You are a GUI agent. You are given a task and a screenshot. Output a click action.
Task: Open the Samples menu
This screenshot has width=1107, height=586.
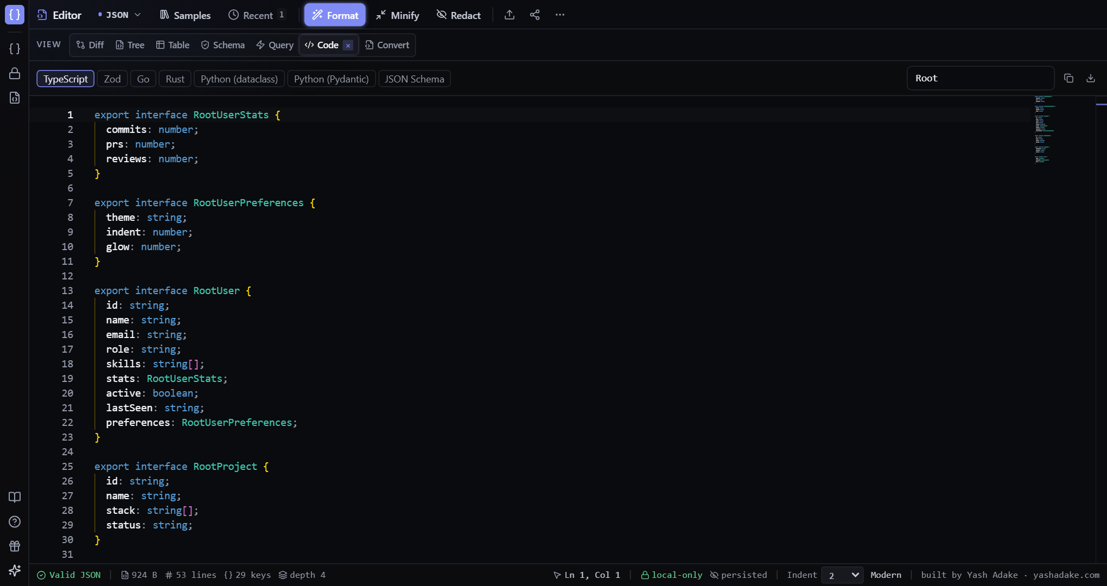click(x=185, y=15)
